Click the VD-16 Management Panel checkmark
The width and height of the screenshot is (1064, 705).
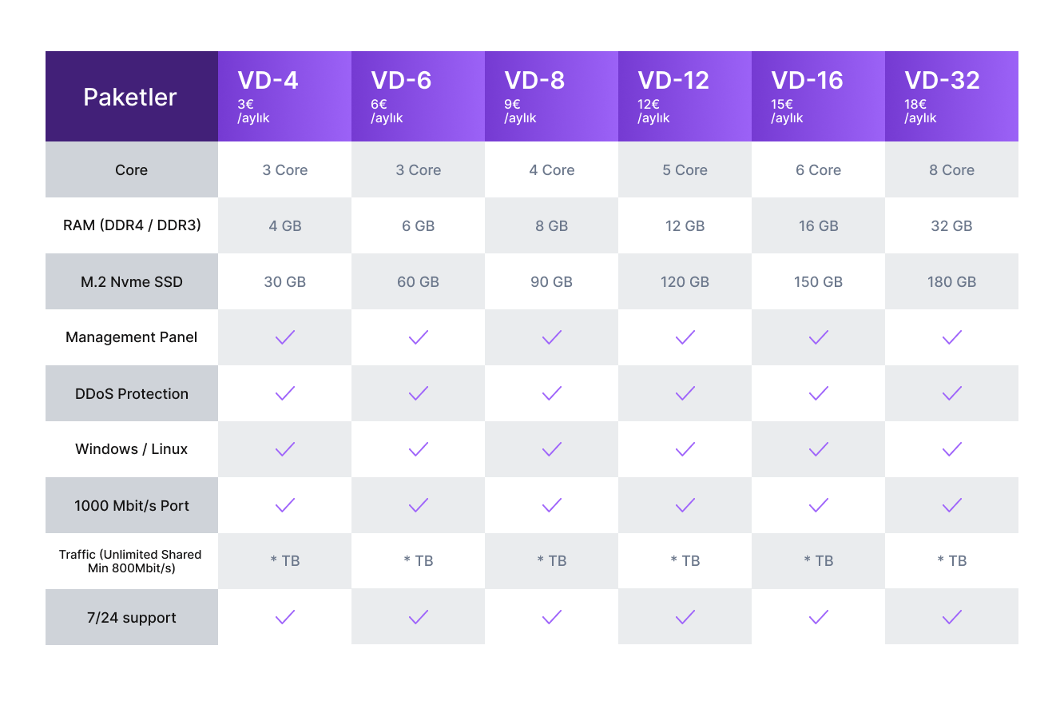pos(819,337)
